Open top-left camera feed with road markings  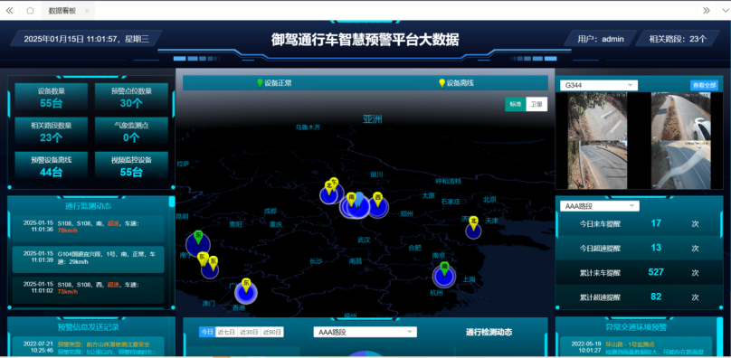click(x=597, y=116)
